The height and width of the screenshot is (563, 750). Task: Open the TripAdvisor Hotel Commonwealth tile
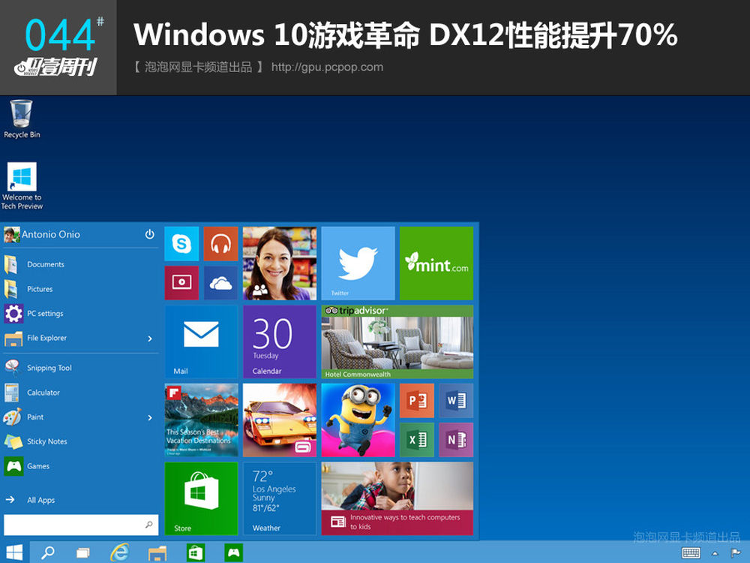(397, 342)
